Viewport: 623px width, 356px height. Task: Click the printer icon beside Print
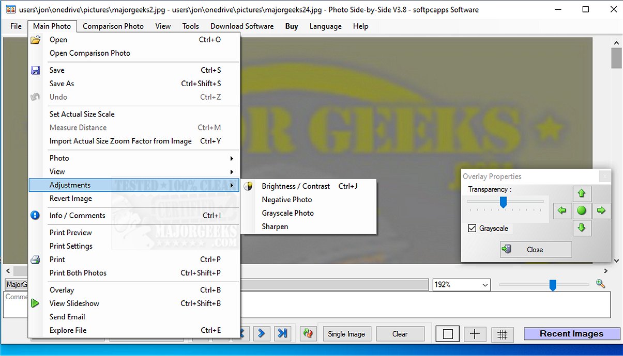coord(35,260)
